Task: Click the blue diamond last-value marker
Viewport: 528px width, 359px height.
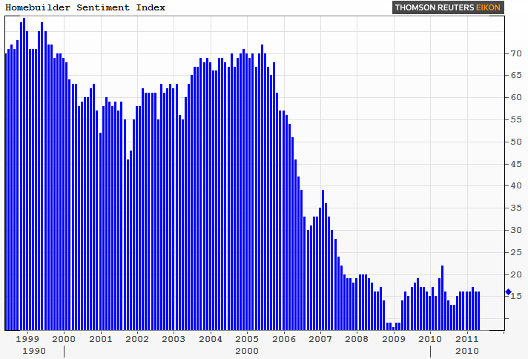Action: pyautogui.click(x=508, y=293)
